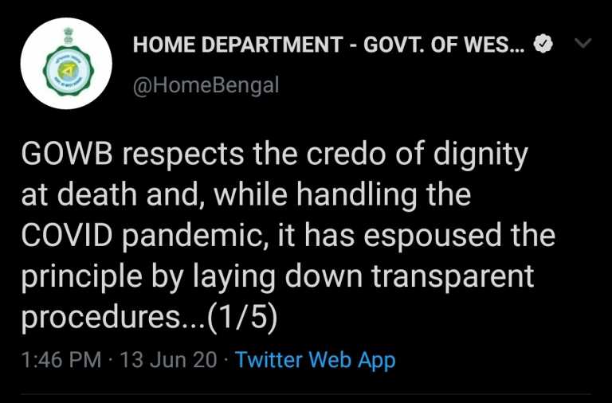Viewport: 612px width, 403px height.
Task: Click the phrase 'credo of dignity'
Action: tap(417, 155)
